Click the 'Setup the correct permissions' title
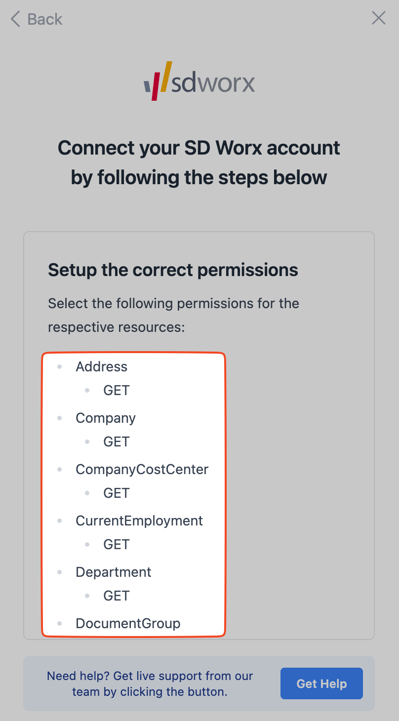 click(x=173, y=270)
